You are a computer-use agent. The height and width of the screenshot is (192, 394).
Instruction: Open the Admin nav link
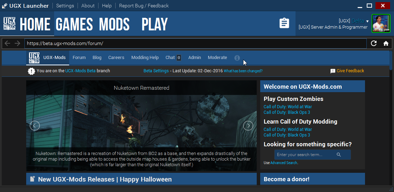(195, 58)
